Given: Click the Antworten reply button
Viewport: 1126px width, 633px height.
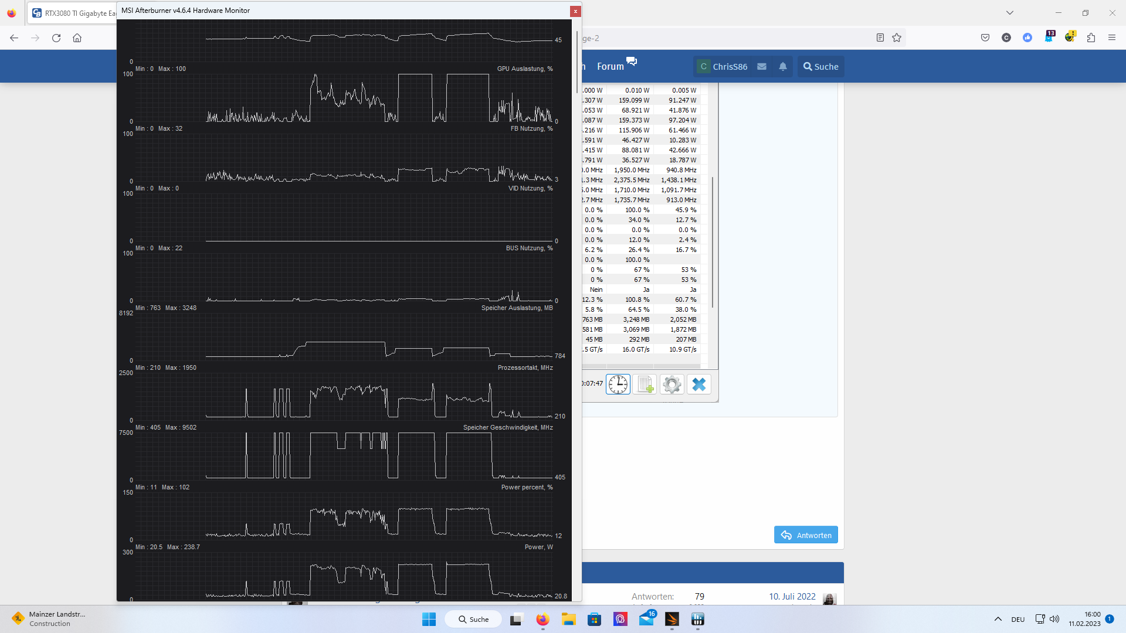Looking at the screenshot, I should [x=806, y=535].
